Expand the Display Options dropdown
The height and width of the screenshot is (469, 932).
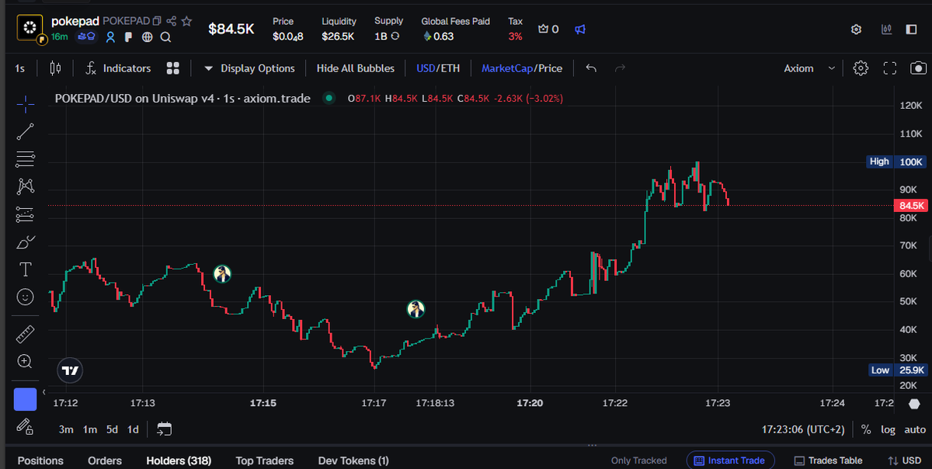[249, 68]
